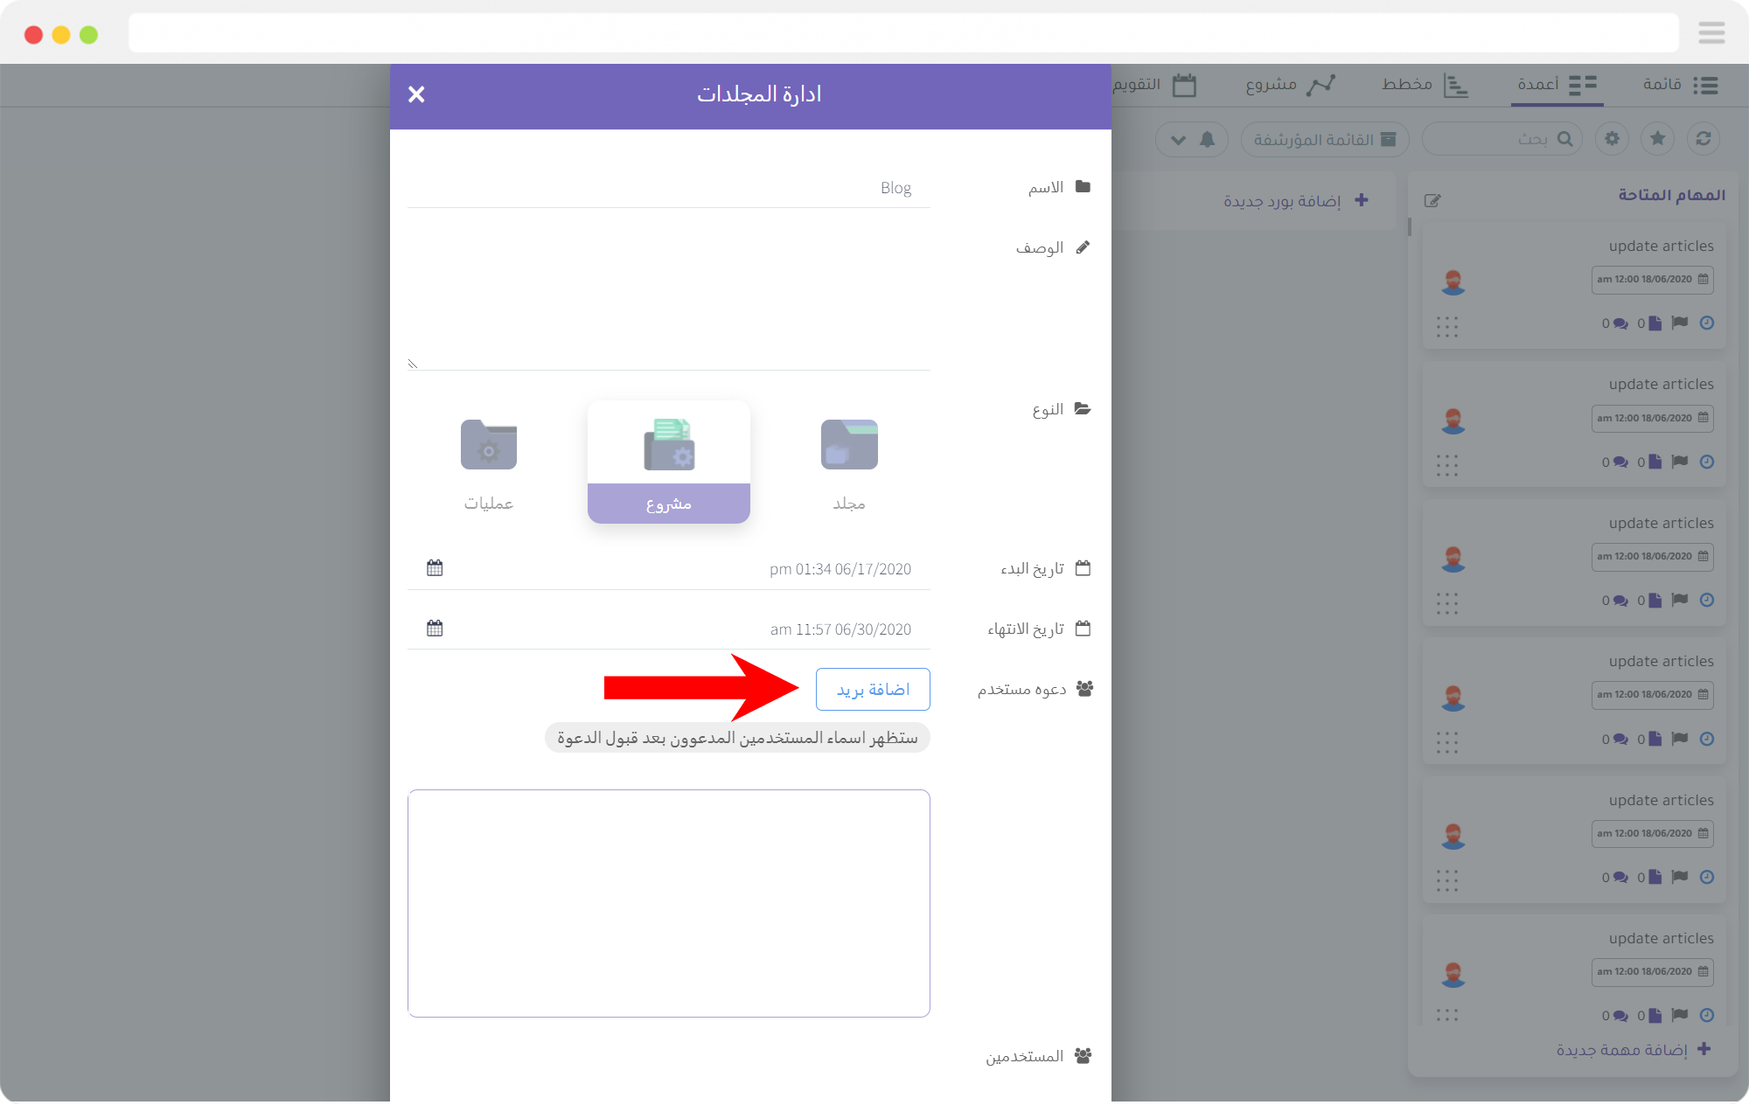Switch to the قائمة list view tab
Image resolution: width=1749 pixels, height=1105 pixels.
(1680, 85)
